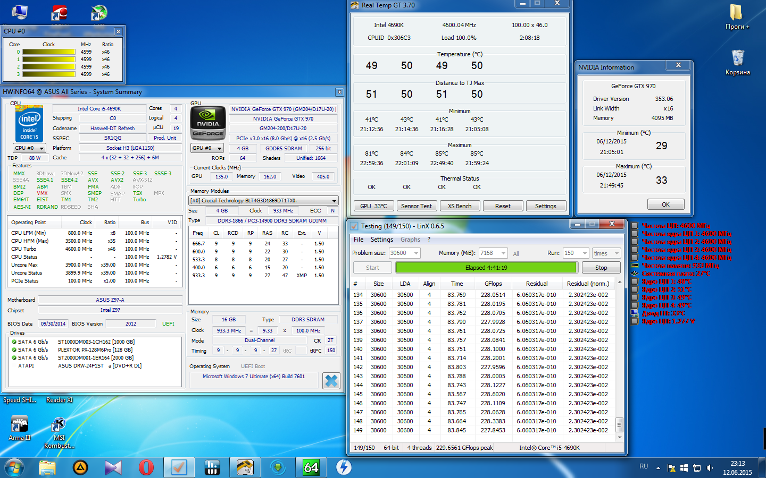The width and height of the screenshot is (766, 478).
Task: Expand the CPU #0 selector dropdown
Action: pyautogui.click(x=29, y=148)
